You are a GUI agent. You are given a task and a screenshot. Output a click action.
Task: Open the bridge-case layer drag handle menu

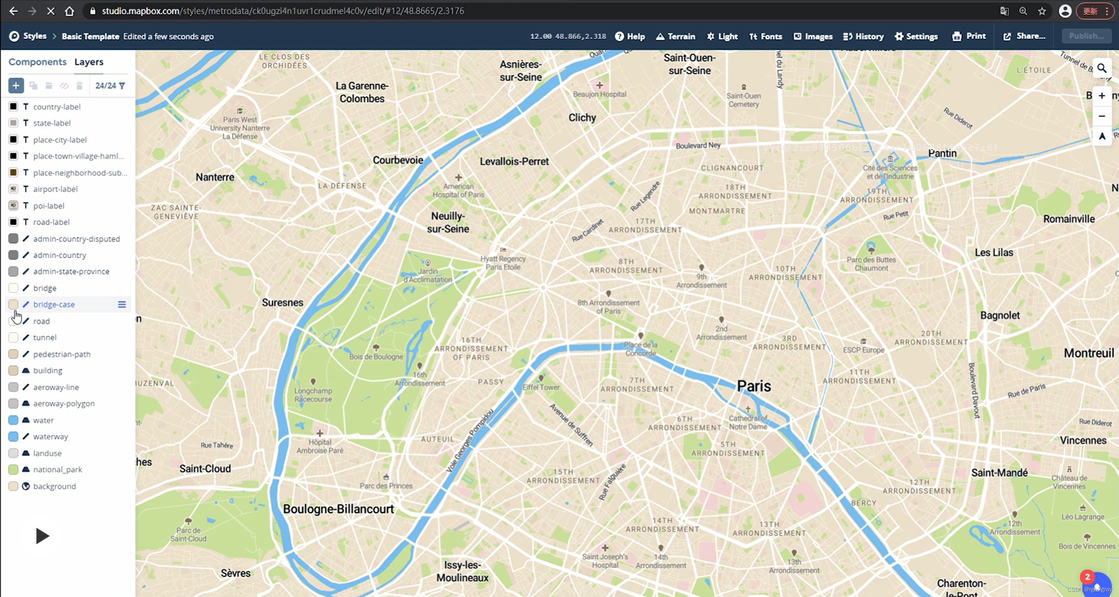122,305
